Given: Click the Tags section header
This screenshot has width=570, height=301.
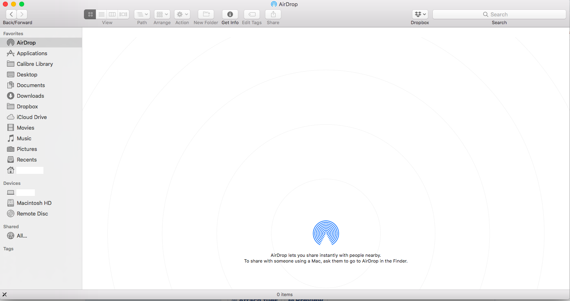Looking at the screenshot, I should 9,249.
